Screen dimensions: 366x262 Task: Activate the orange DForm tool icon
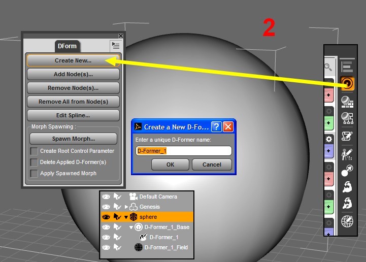(x=347, y=83)
